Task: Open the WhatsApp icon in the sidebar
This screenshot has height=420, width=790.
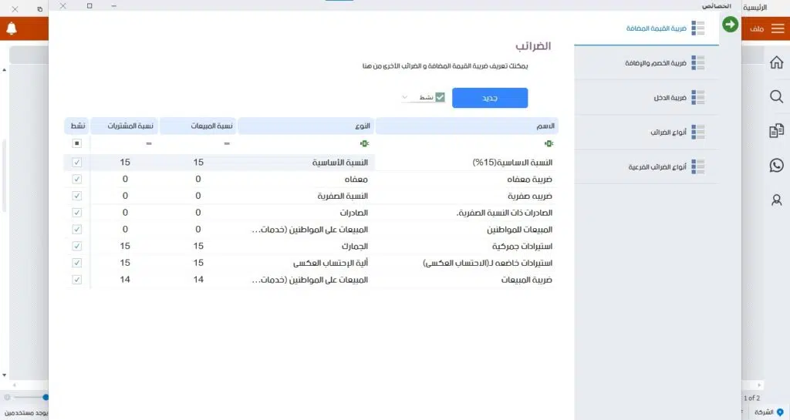Action: click(x=776, y=165)
